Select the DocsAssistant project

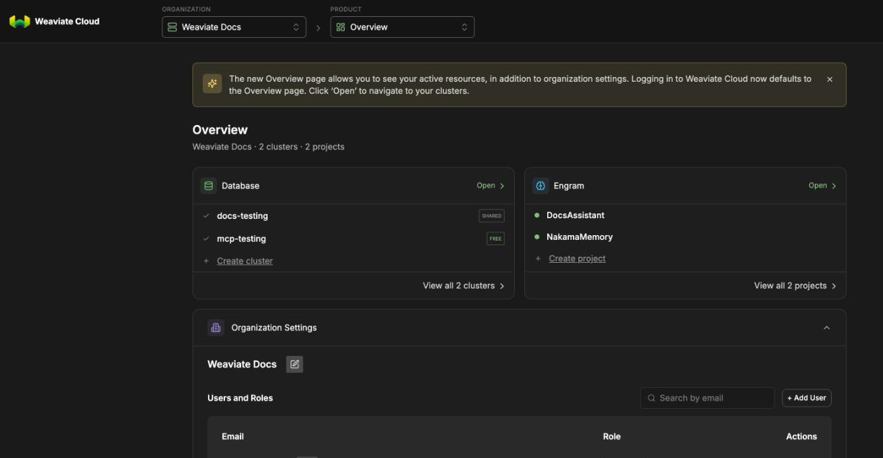click(x=576, y=215)
